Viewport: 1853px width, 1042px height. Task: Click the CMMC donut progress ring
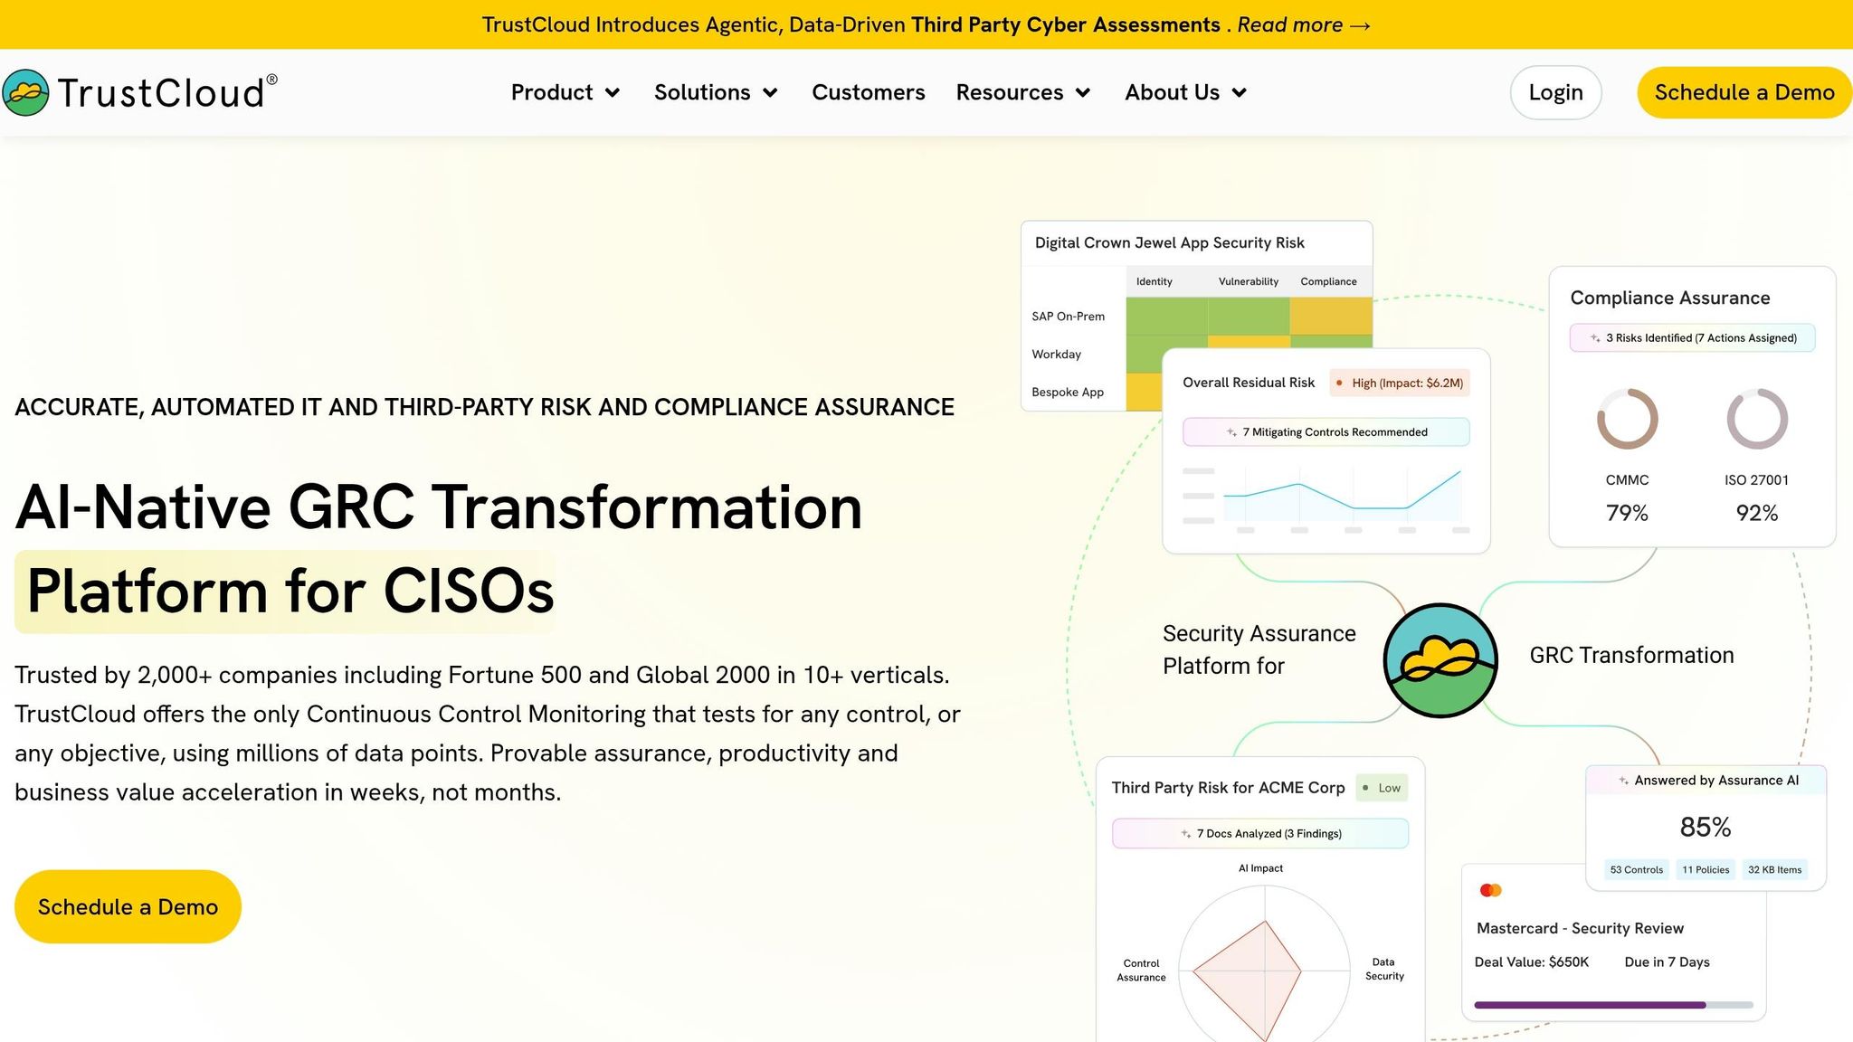pyautogui.click(x=1627, y=419)
